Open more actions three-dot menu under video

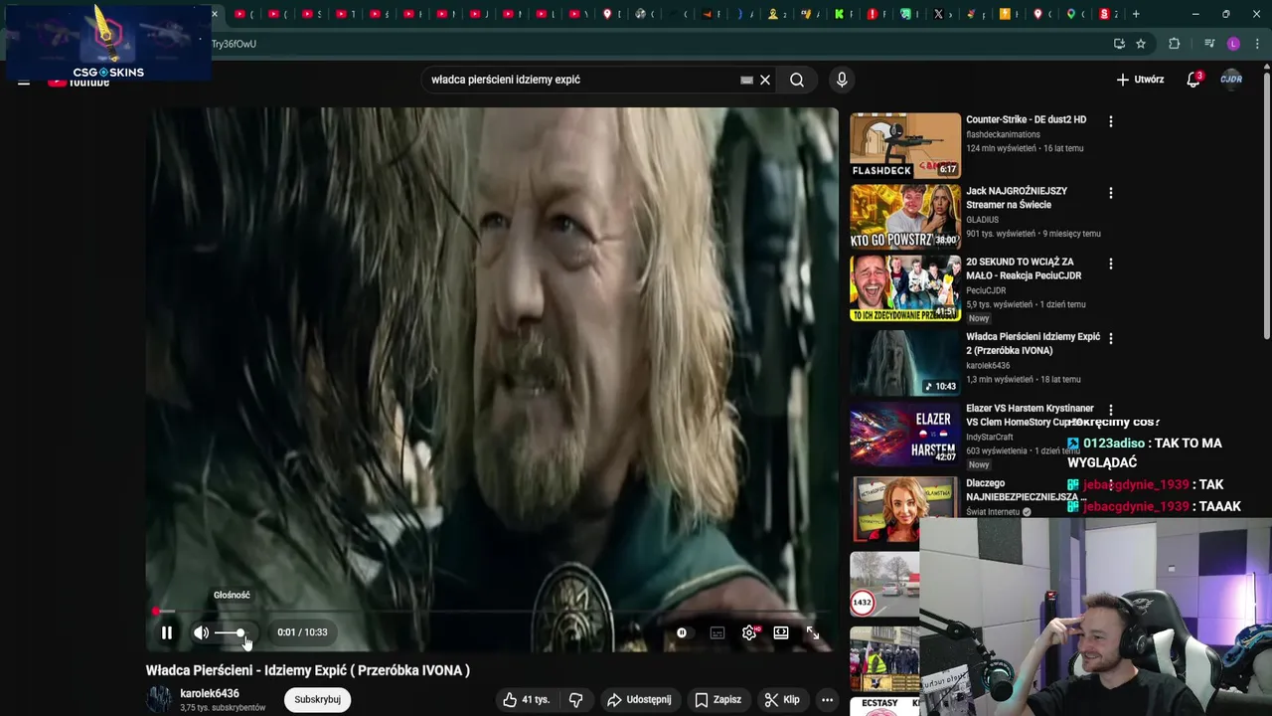coord(827,699)
